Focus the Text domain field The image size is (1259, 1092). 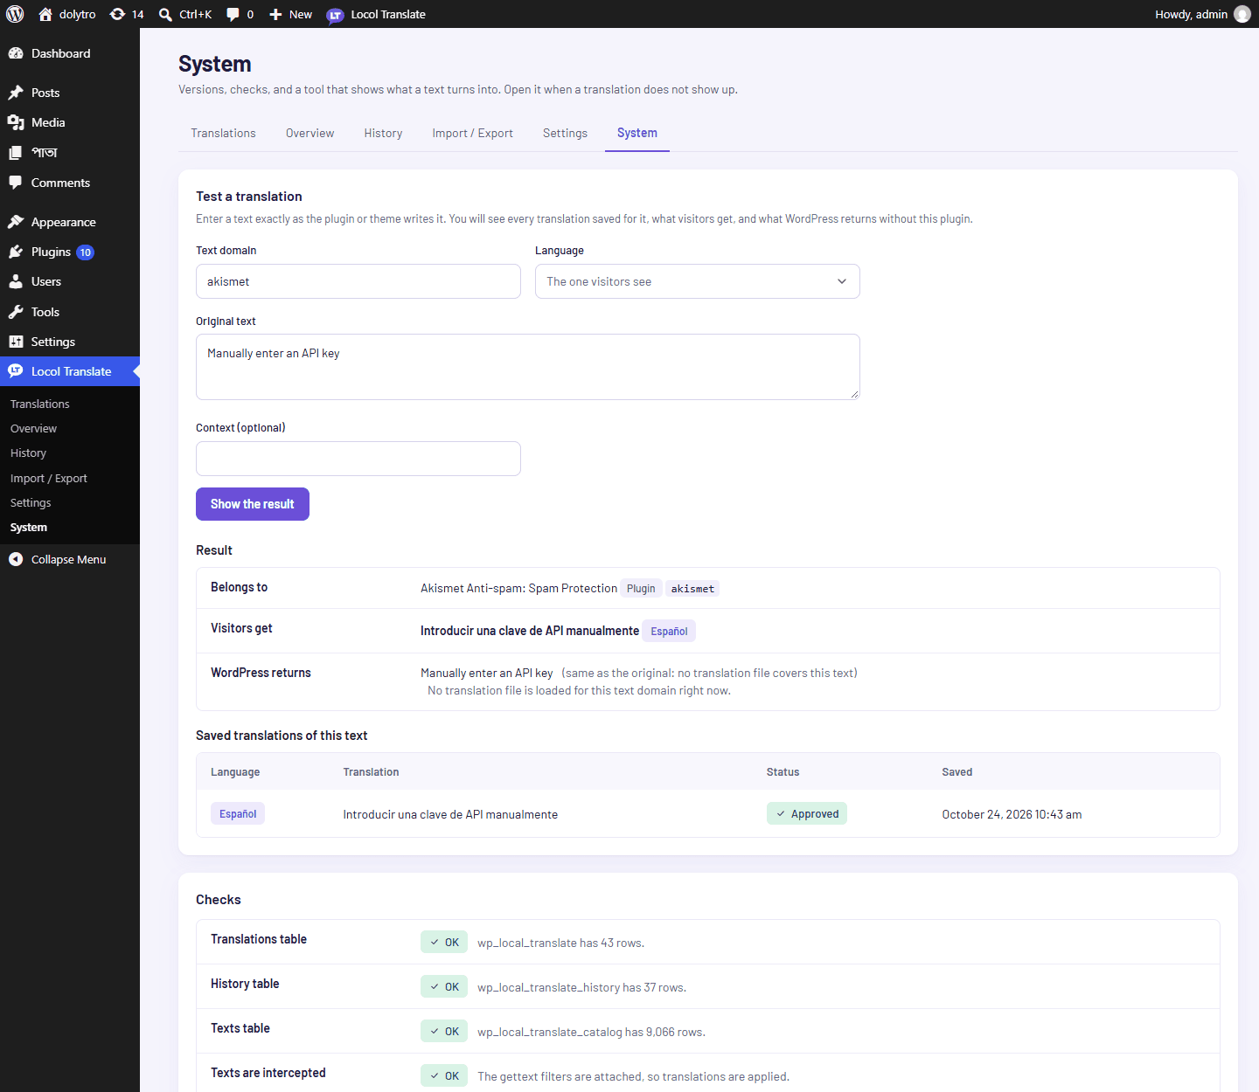358,281
